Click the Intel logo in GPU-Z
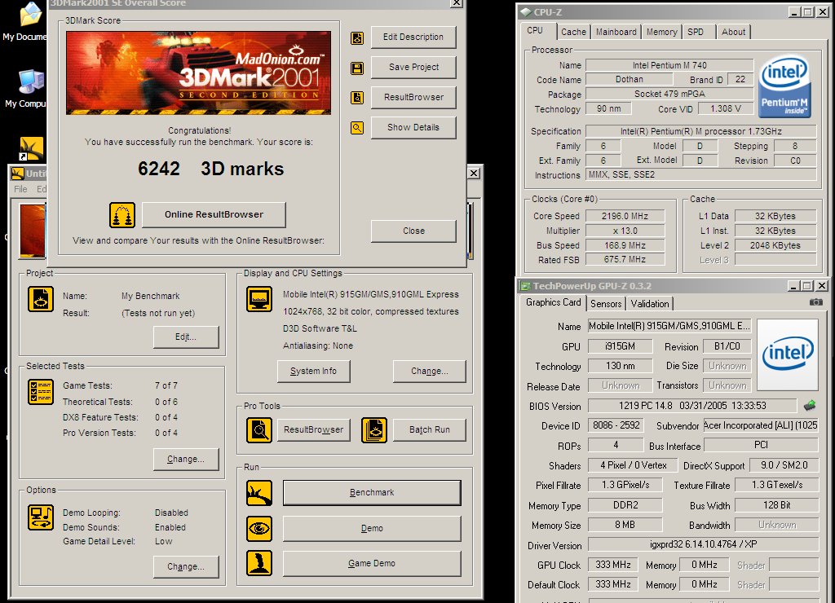Image resolution: width=835 pixels, height=603 pixels. click(788, 354)
